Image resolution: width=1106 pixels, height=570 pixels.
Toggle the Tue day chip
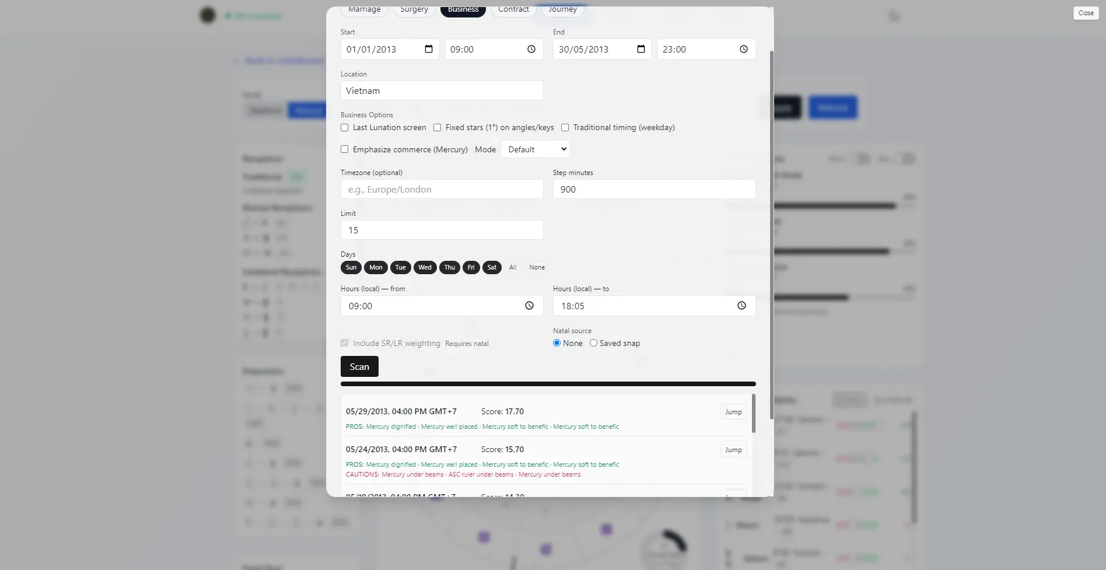[x=400, y=267]
